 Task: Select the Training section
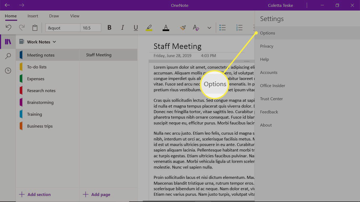[x=47, y=114]
